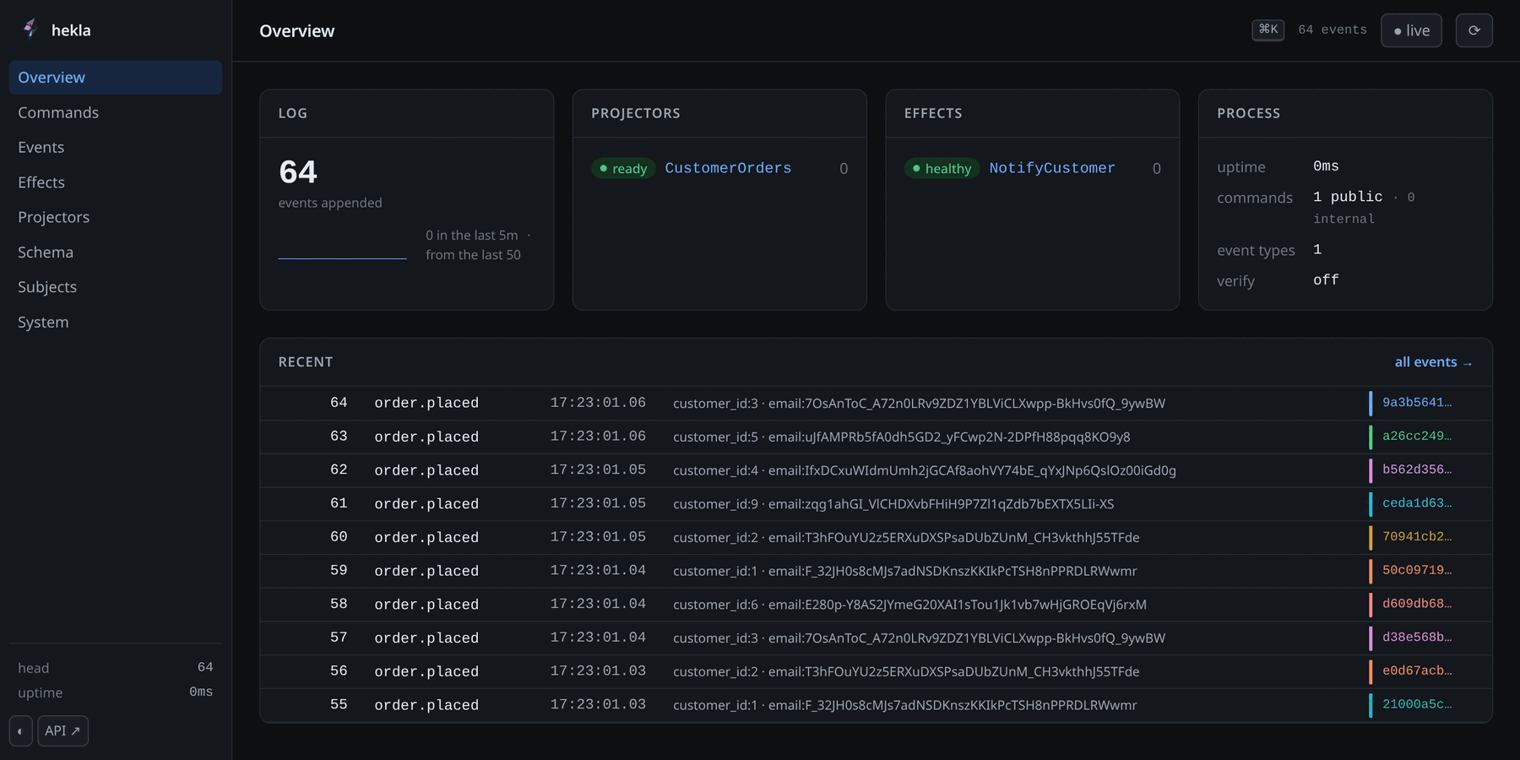Open the API external link button
The width and height of the screenshot is (1520, 760).
coord(62,730)
